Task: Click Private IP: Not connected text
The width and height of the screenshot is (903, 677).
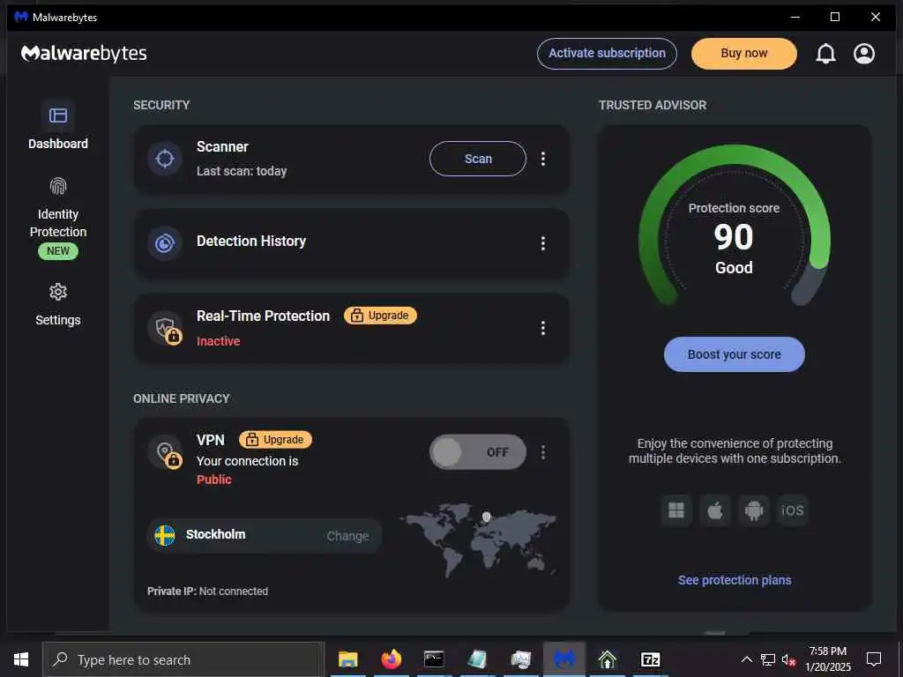Action: tap(207, 591)
